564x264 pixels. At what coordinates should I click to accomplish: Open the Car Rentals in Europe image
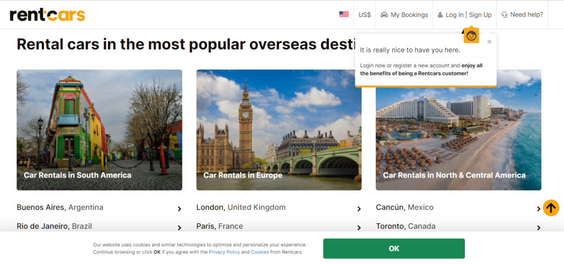pyautogui.click(x=279, y=130)
